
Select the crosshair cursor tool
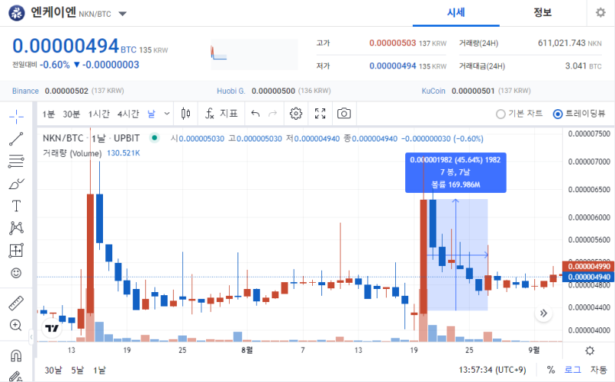[16, 117]
